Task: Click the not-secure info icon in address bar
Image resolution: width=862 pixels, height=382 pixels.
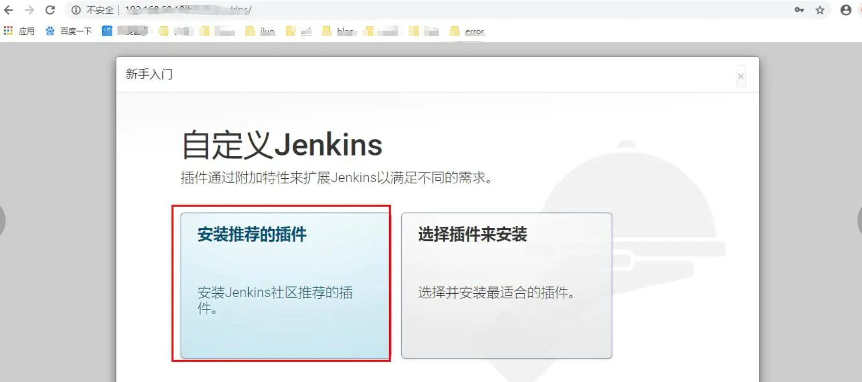Action: pos(76,10)
